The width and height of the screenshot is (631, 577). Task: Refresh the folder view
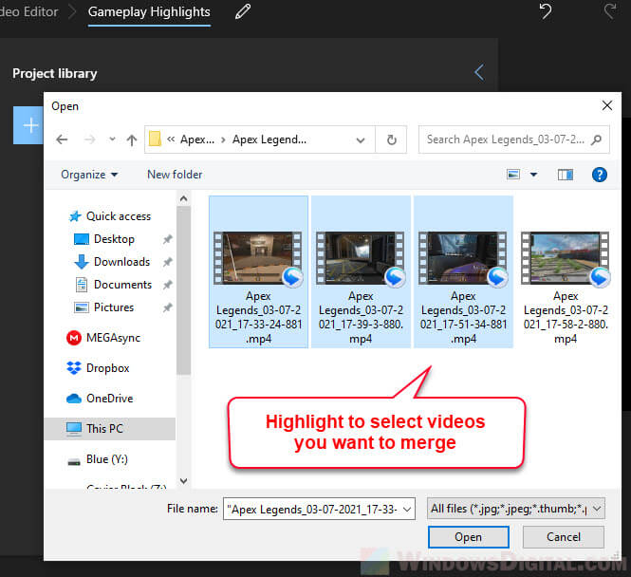[x=391, y=140]
